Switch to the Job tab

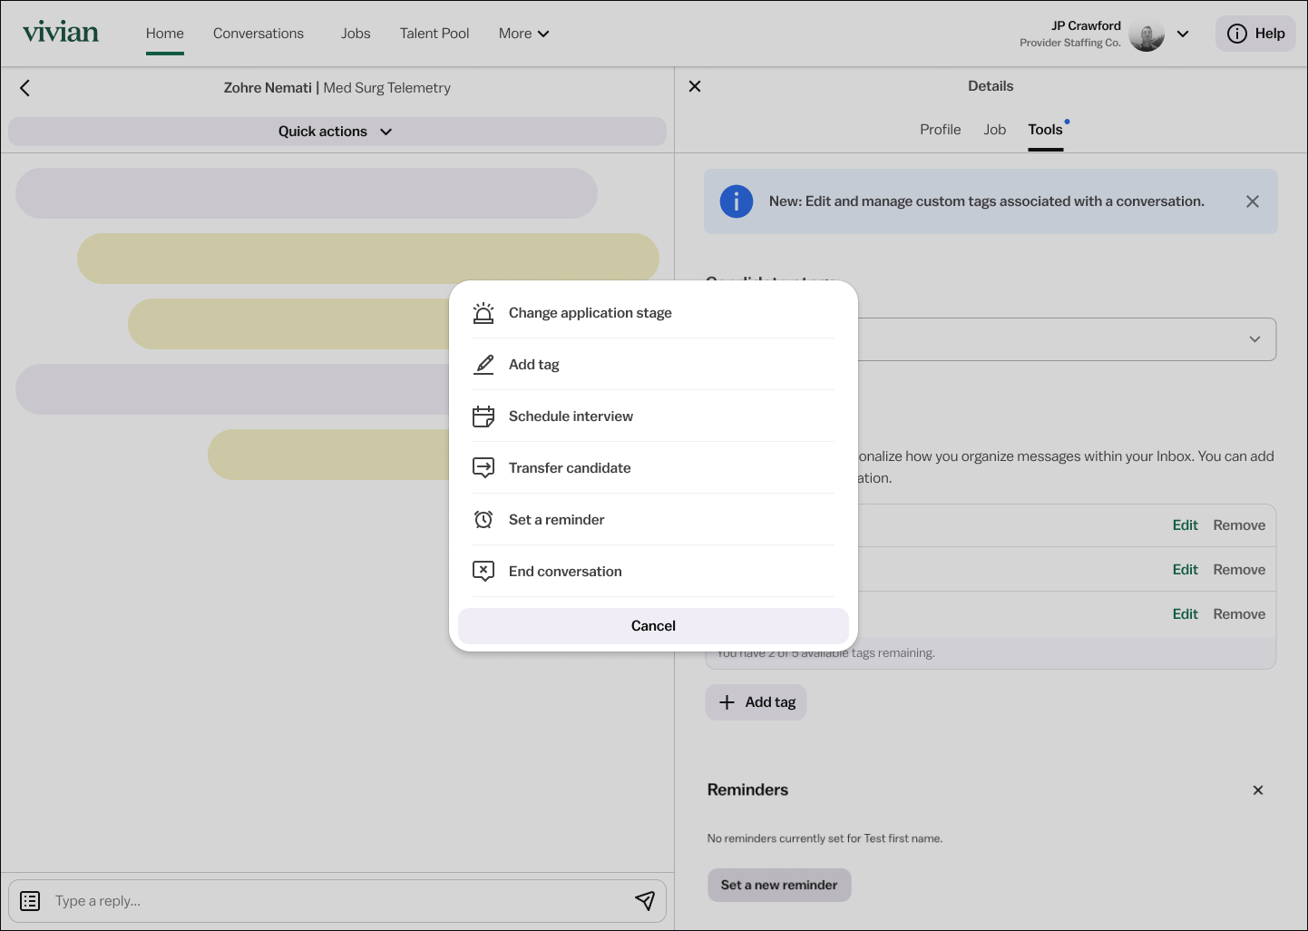pyautogui.click(x=995, y=130)
